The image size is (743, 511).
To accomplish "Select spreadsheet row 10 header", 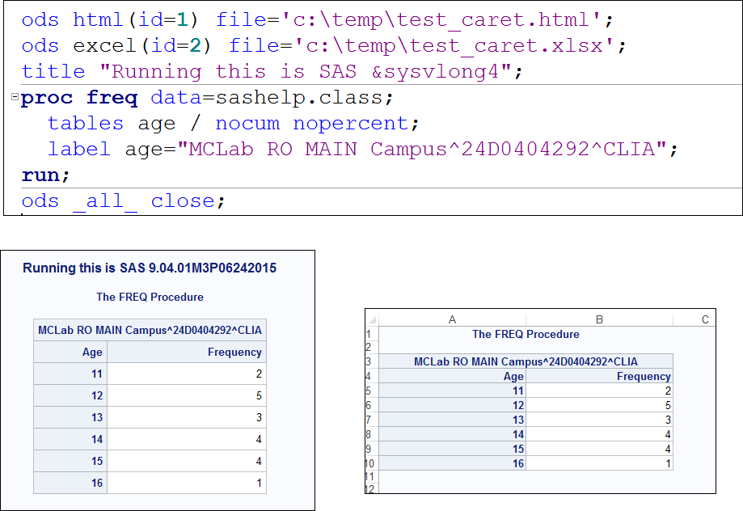I will tap(370, 463).
